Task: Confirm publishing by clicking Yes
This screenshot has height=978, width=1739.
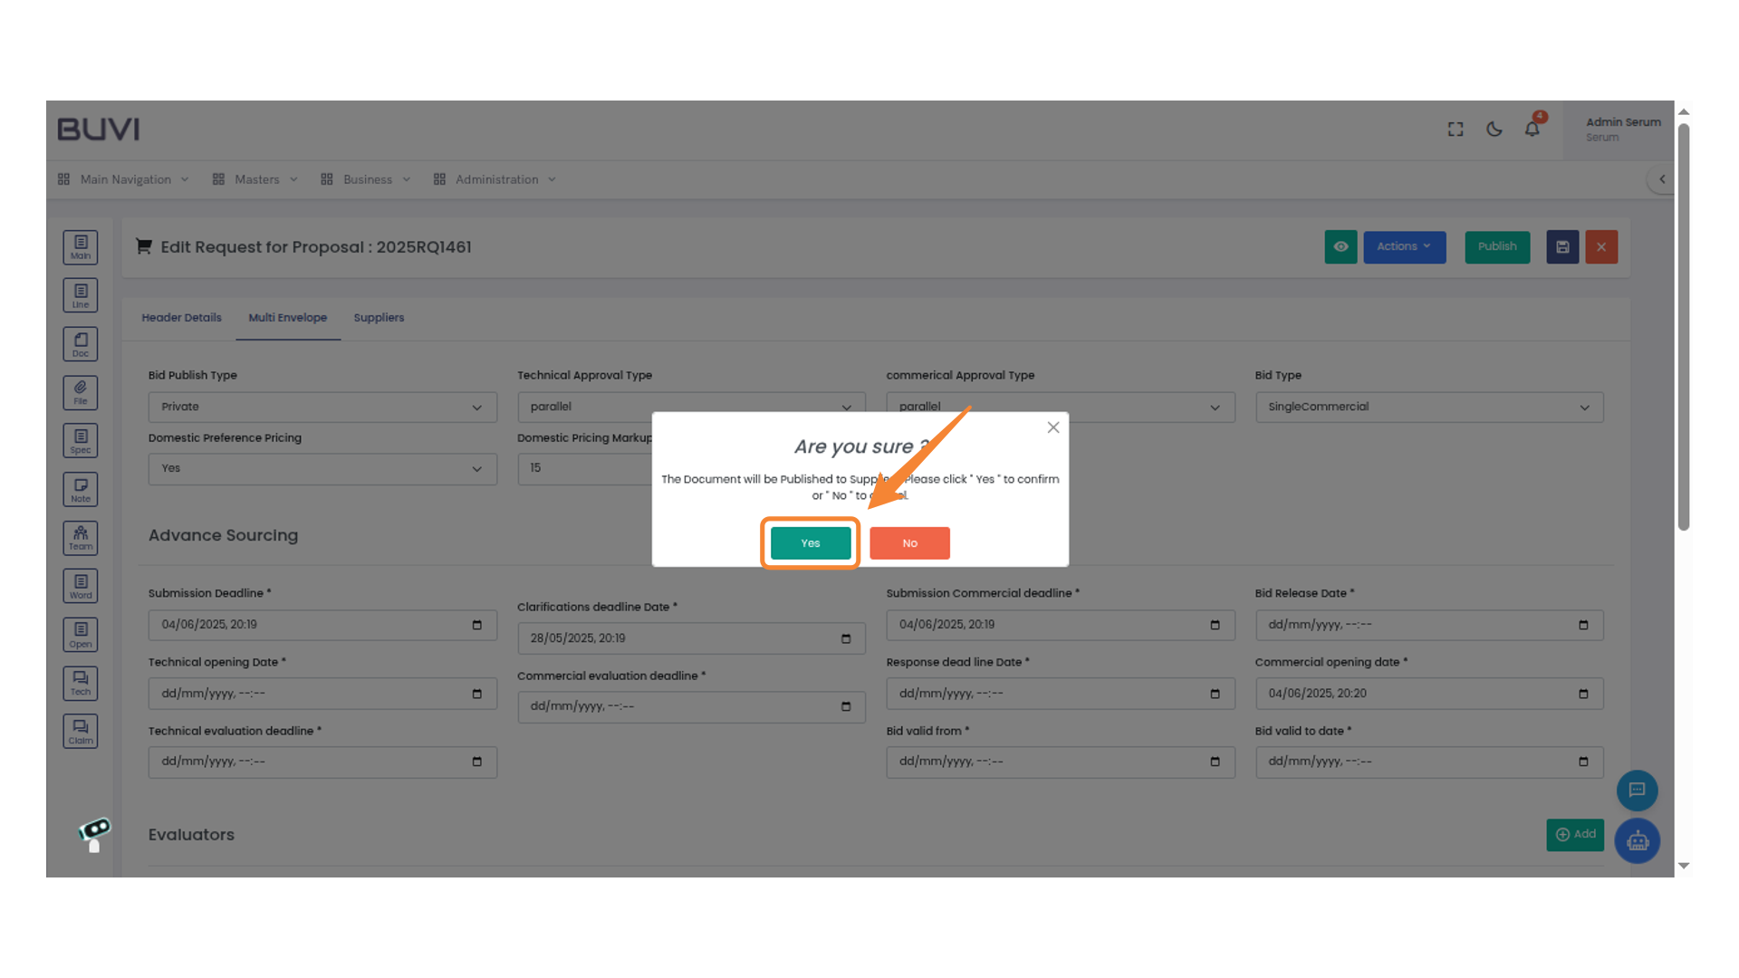Action: pos(809,542)
